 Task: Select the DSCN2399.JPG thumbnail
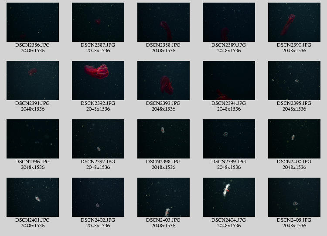229,139
